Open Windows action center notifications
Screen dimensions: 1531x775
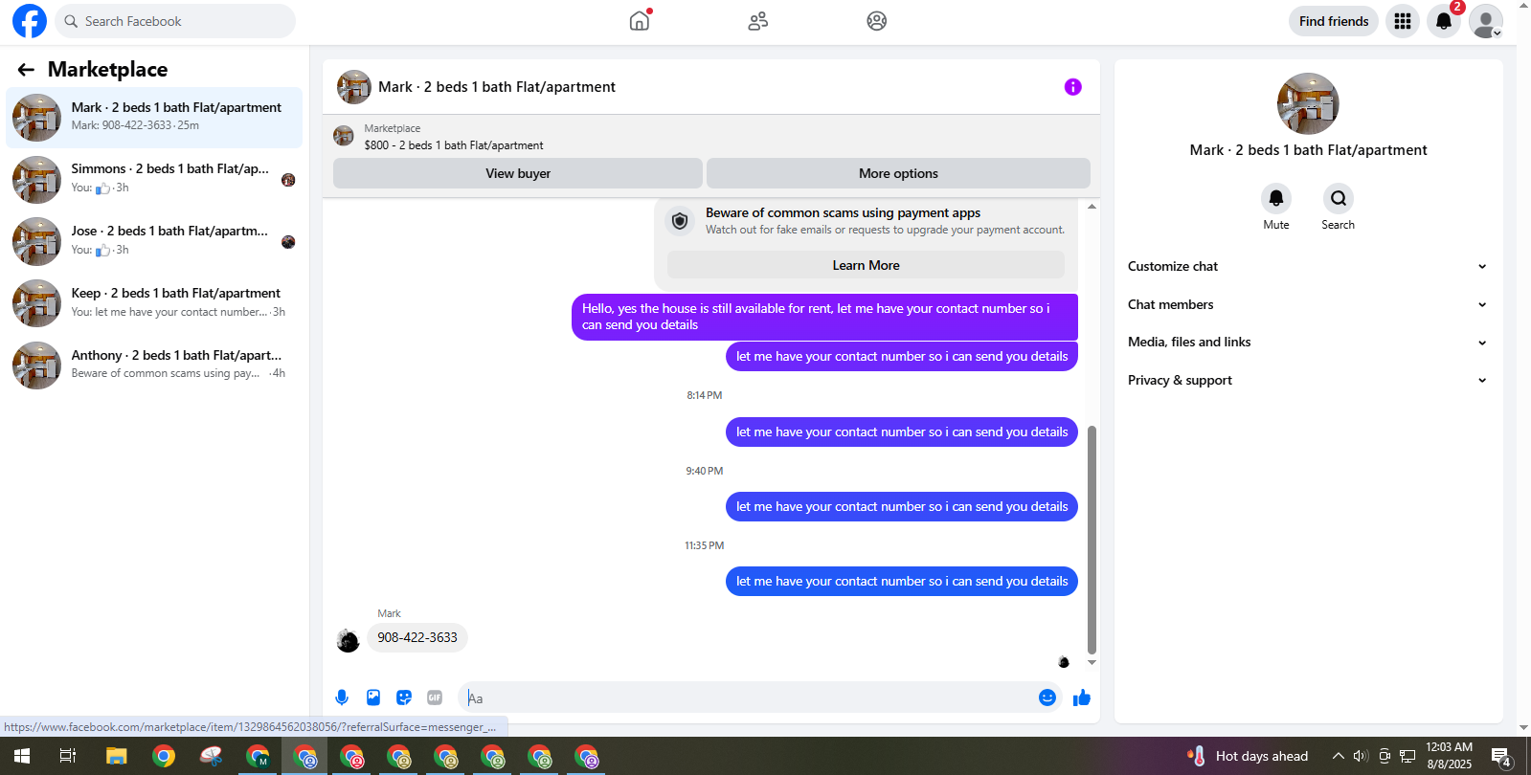coord(1501,757)
